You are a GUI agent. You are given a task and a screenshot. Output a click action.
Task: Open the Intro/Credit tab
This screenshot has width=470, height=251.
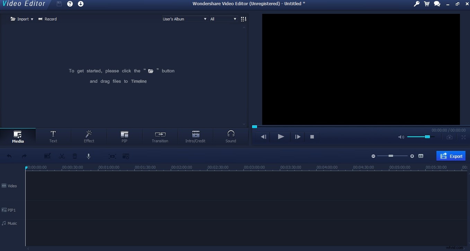(195, 137)
